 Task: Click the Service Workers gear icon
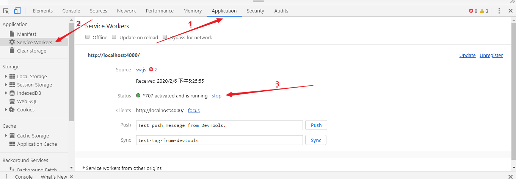tap(12, 42)
